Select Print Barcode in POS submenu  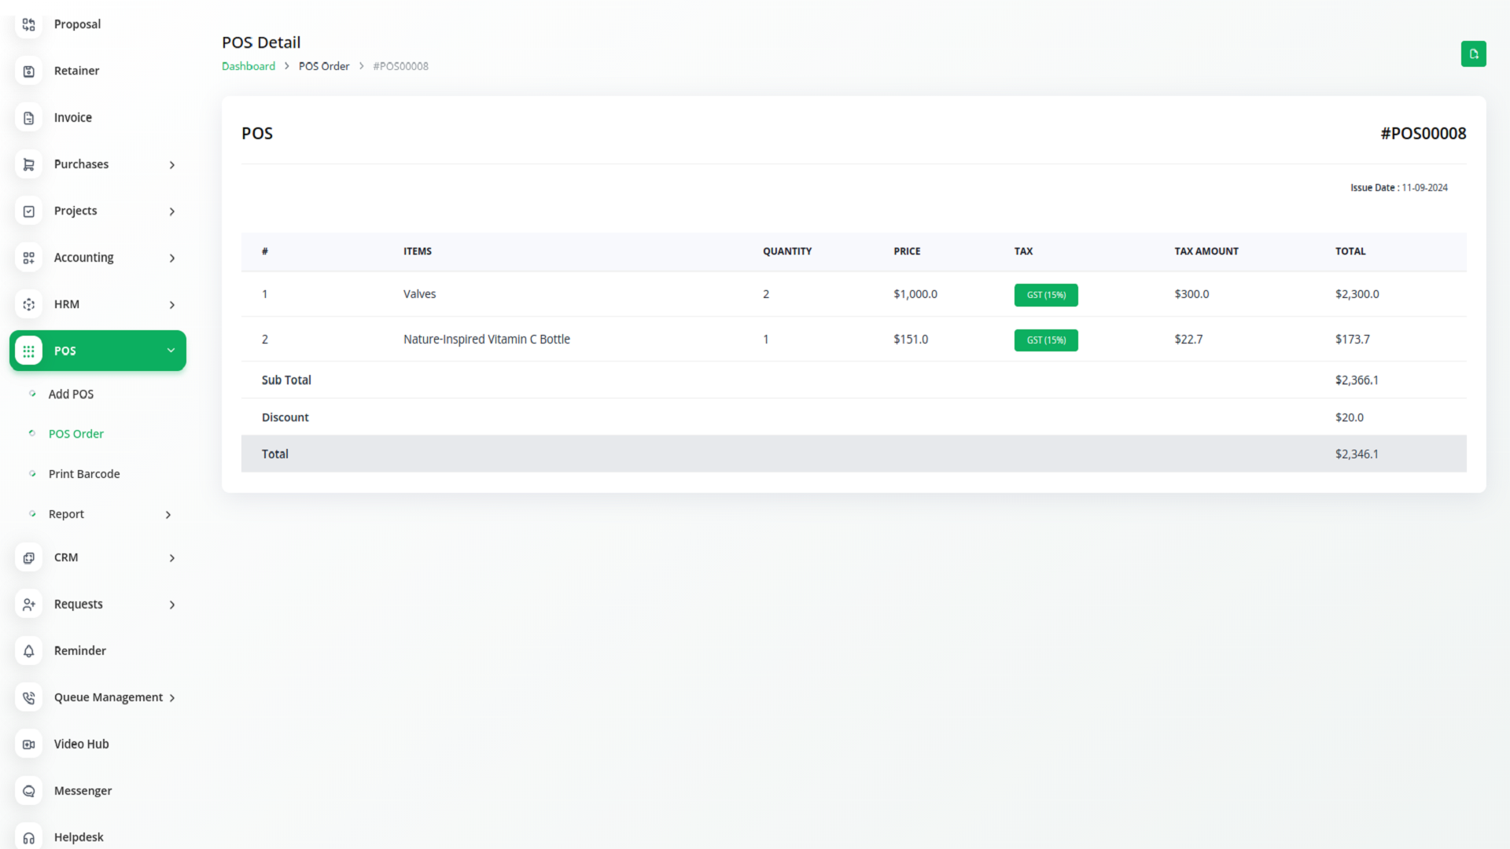pos(84,474)
